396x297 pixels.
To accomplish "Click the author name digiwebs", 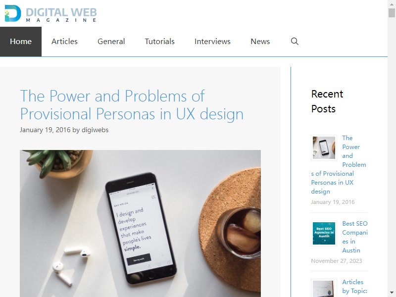I will coord(95,130).
